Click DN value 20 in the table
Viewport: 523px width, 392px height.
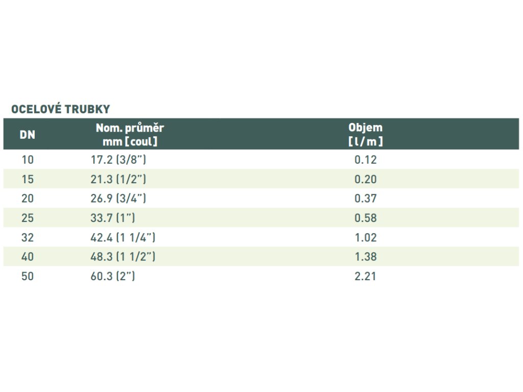coord(28,199)
